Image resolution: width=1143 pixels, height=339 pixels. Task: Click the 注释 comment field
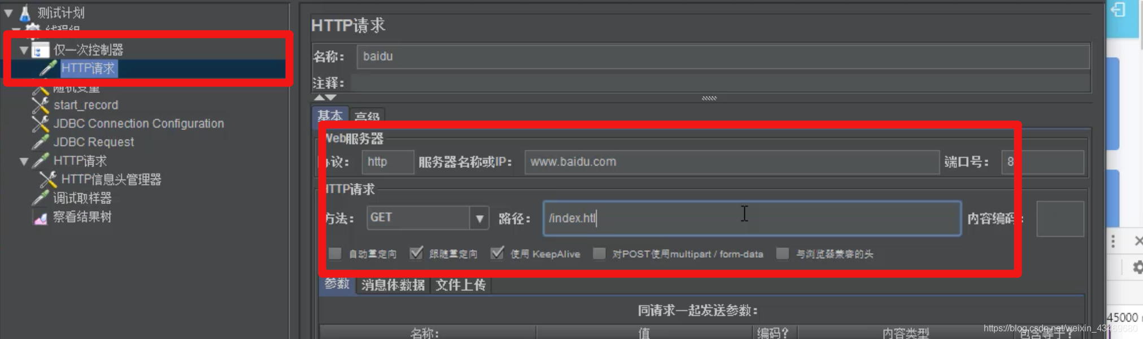click(x=721, y=83)
